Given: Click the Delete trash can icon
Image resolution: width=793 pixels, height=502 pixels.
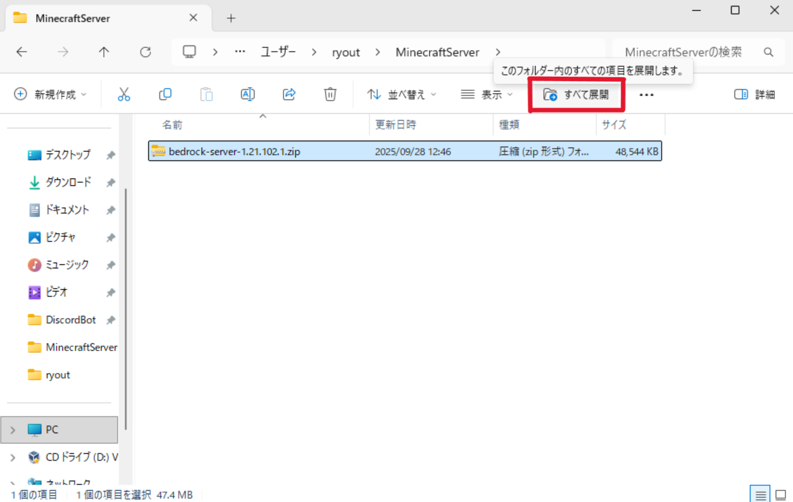Looking at the screenshot, I should (330, 94).
